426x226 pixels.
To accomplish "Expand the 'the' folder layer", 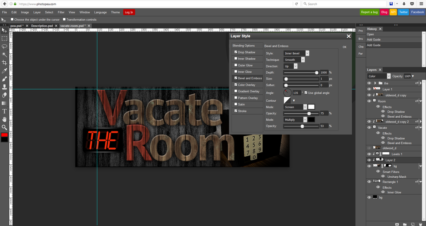I will pyautogui.click(x=375, y=83).
